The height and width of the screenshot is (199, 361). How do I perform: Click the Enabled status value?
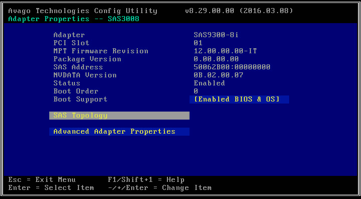[x=209, y=83]
